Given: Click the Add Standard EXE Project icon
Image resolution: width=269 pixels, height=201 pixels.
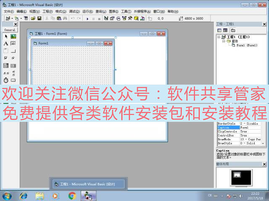Looking at the screenshot, I should 8,18.
